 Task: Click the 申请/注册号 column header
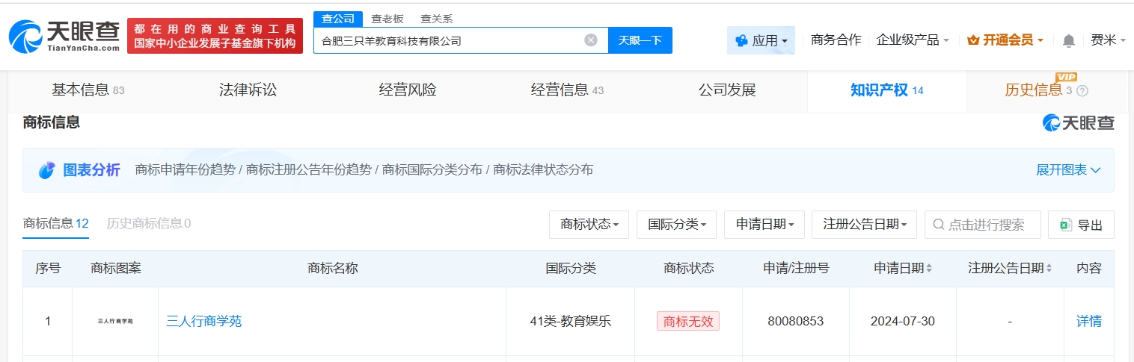point(796,269)
